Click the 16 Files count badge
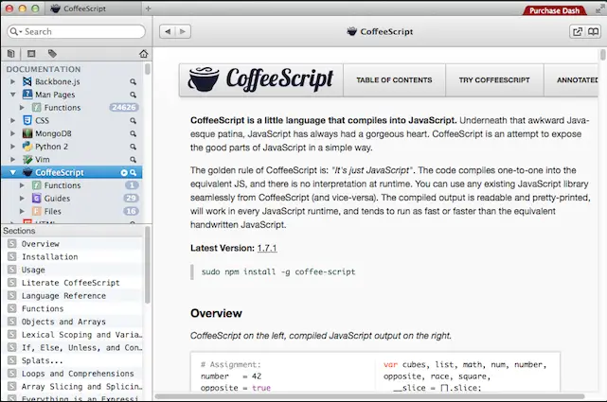 (132, 212)
